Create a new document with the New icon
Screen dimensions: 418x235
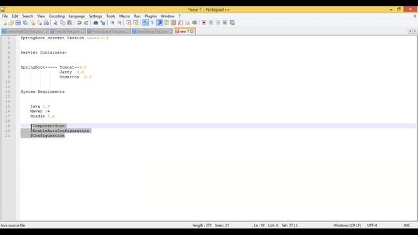coord(5,23)
